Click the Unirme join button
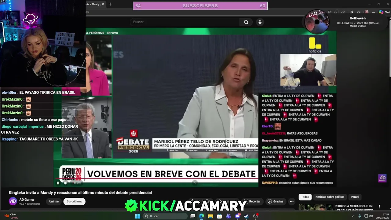This screenshot has height=220, width=391. coord(54,201)
